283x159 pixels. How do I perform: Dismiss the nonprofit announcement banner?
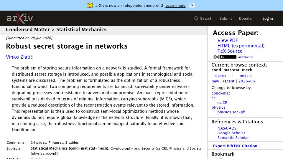pos(192,5)
